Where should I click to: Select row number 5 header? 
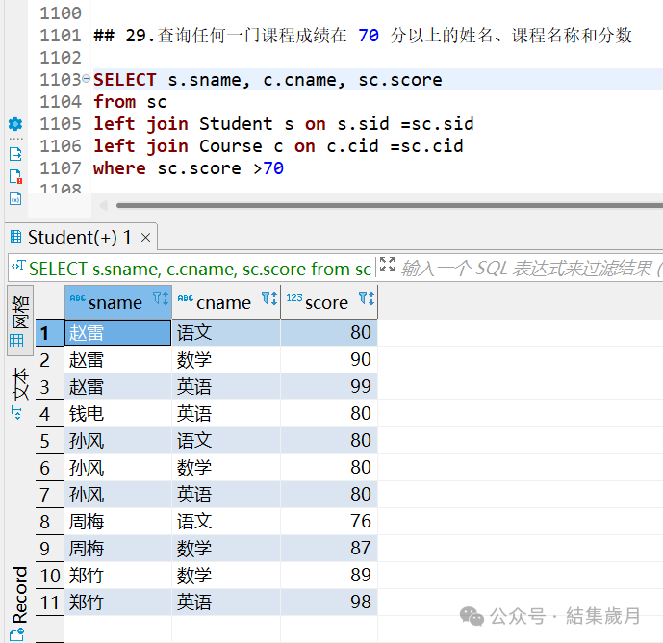click(x=49, y=441)
